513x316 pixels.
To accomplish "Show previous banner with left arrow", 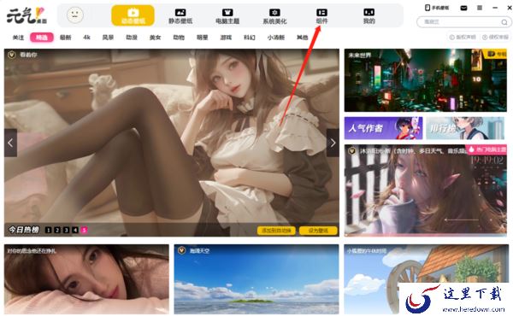I will [10, 143].
